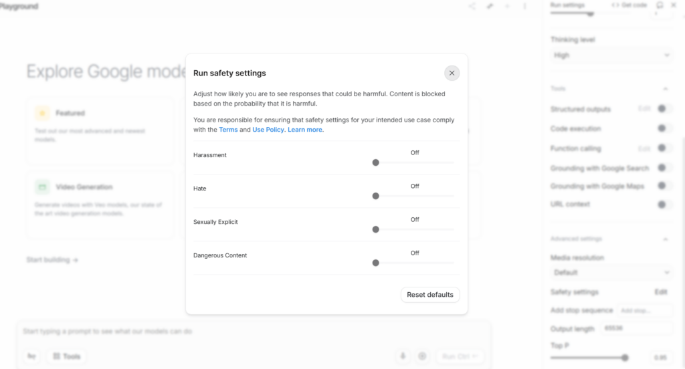The image size is (685, 369).
Task: Open the Terms link
Action: (228, 130)
